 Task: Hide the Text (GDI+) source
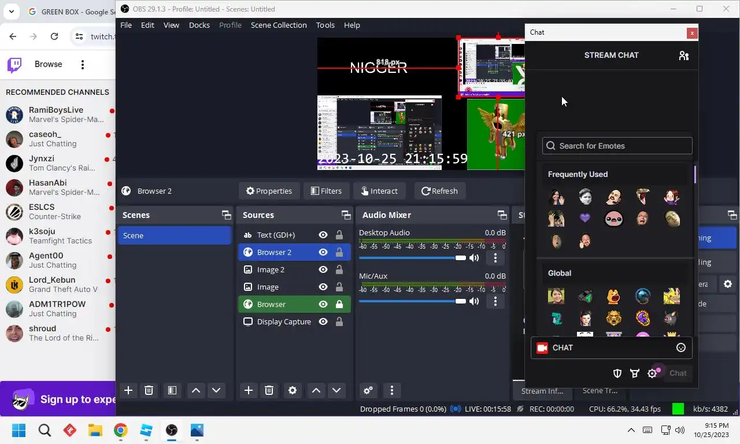click(x=323, y=235)
